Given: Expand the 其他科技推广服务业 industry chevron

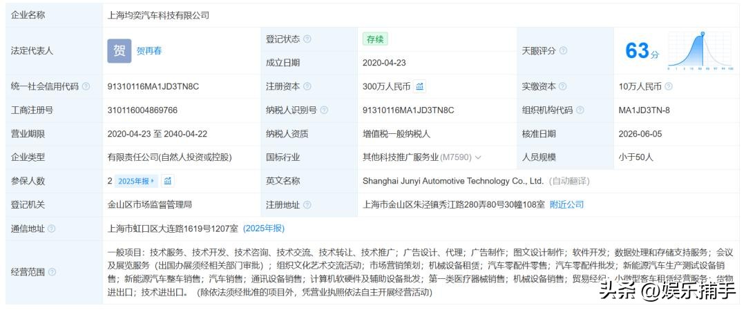Looking at the screenshot, I should [478, 157].
